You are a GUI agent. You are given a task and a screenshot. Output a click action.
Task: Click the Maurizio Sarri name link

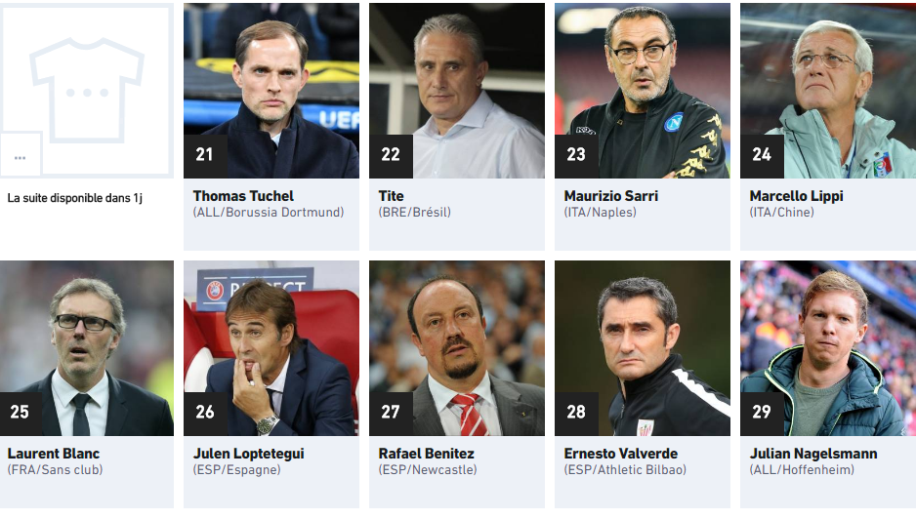point(611,196)
